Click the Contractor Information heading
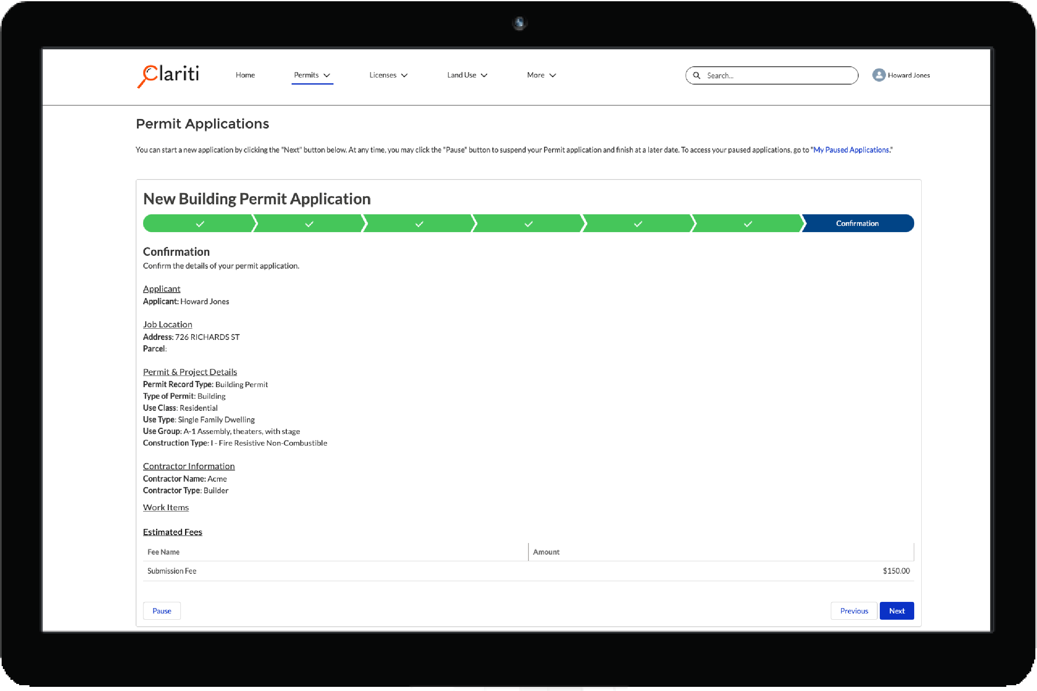The height and width of the screenshot is (691, 1037). point(189,466)
